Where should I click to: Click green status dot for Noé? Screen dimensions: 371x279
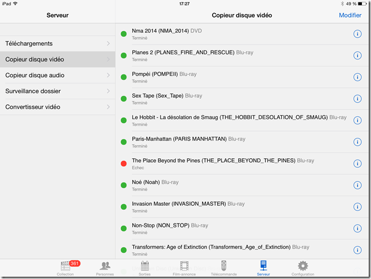pyautogui.click(x=124, y=185)
